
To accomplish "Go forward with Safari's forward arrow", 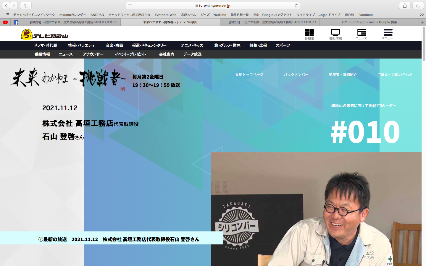I will tap(14, 6).
